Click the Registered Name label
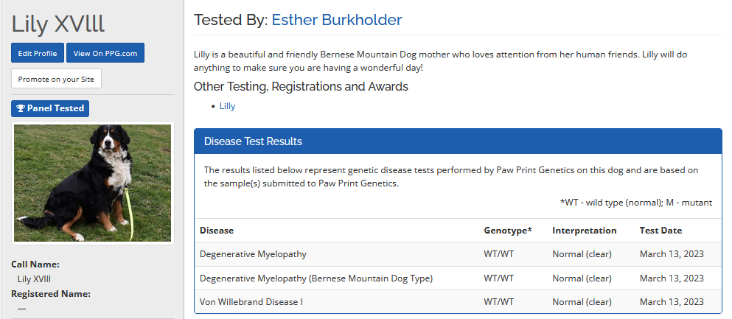 pyautogui.click(x=51, y=293)
